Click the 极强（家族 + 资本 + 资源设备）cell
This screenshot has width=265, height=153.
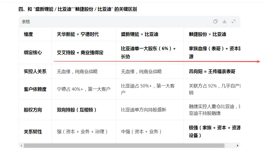[x=215, y=132]
